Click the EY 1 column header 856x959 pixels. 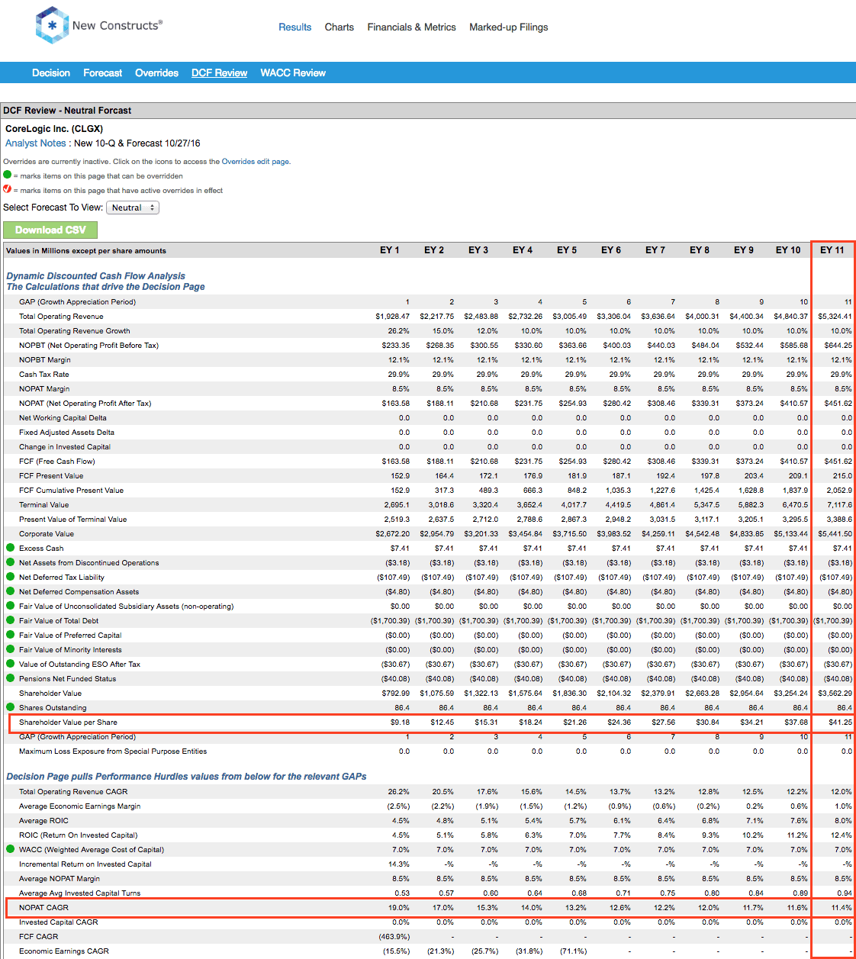point(390,250)
